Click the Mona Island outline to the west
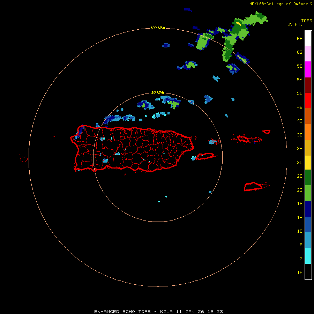314x314 pixels. 24,159
